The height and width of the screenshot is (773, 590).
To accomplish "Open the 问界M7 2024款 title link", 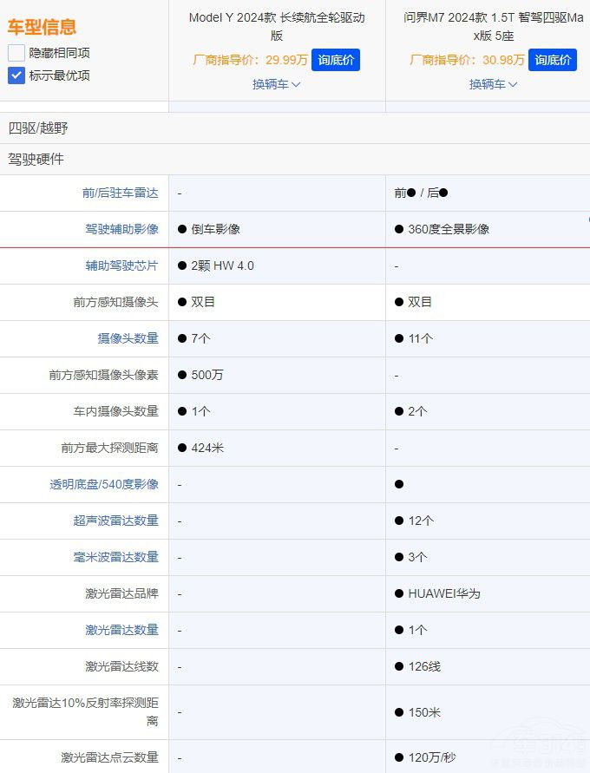I will [493, 26].
